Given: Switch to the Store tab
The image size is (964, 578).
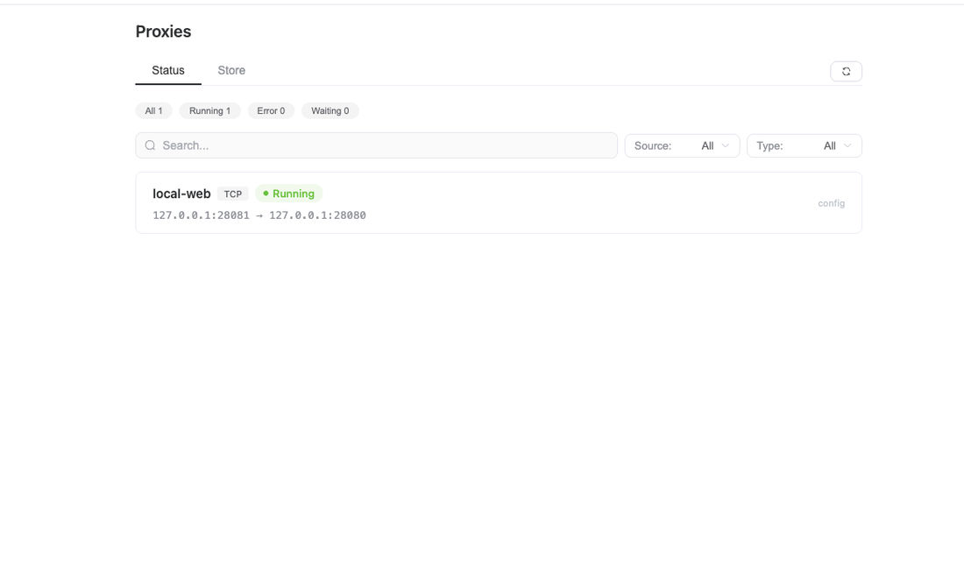Looking at the screenshot, I should click(231, 71).
